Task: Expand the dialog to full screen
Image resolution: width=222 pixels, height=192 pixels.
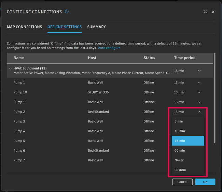Action: tap(205, 12)
